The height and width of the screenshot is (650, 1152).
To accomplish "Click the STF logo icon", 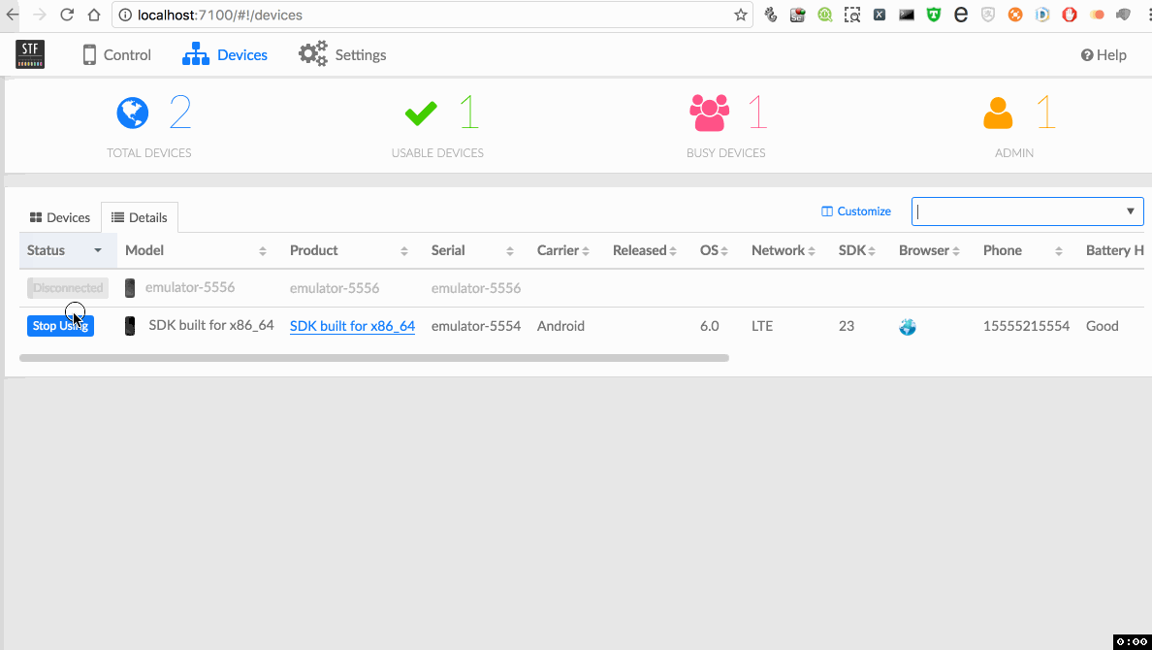I will 30,54.
